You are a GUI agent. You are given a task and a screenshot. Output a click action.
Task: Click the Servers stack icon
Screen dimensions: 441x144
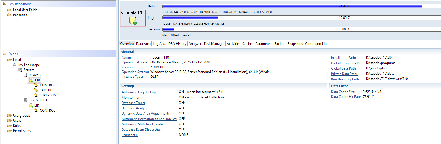20,70
